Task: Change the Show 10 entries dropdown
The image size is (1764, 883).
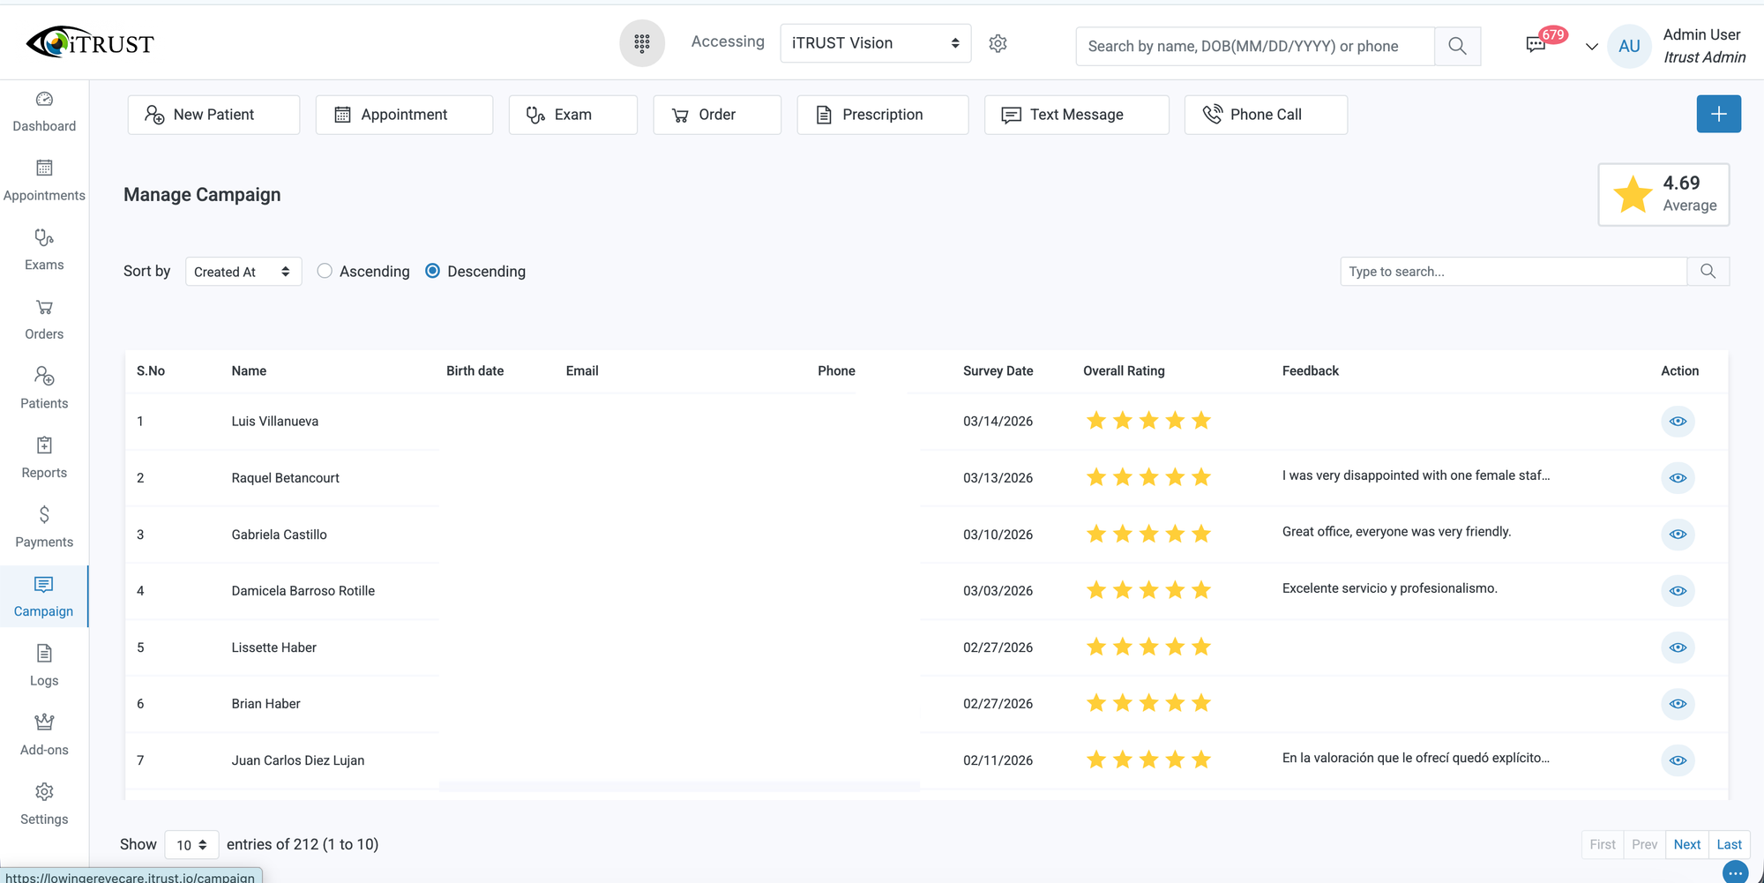Action: pyautogui.click(x=191, y=845)
